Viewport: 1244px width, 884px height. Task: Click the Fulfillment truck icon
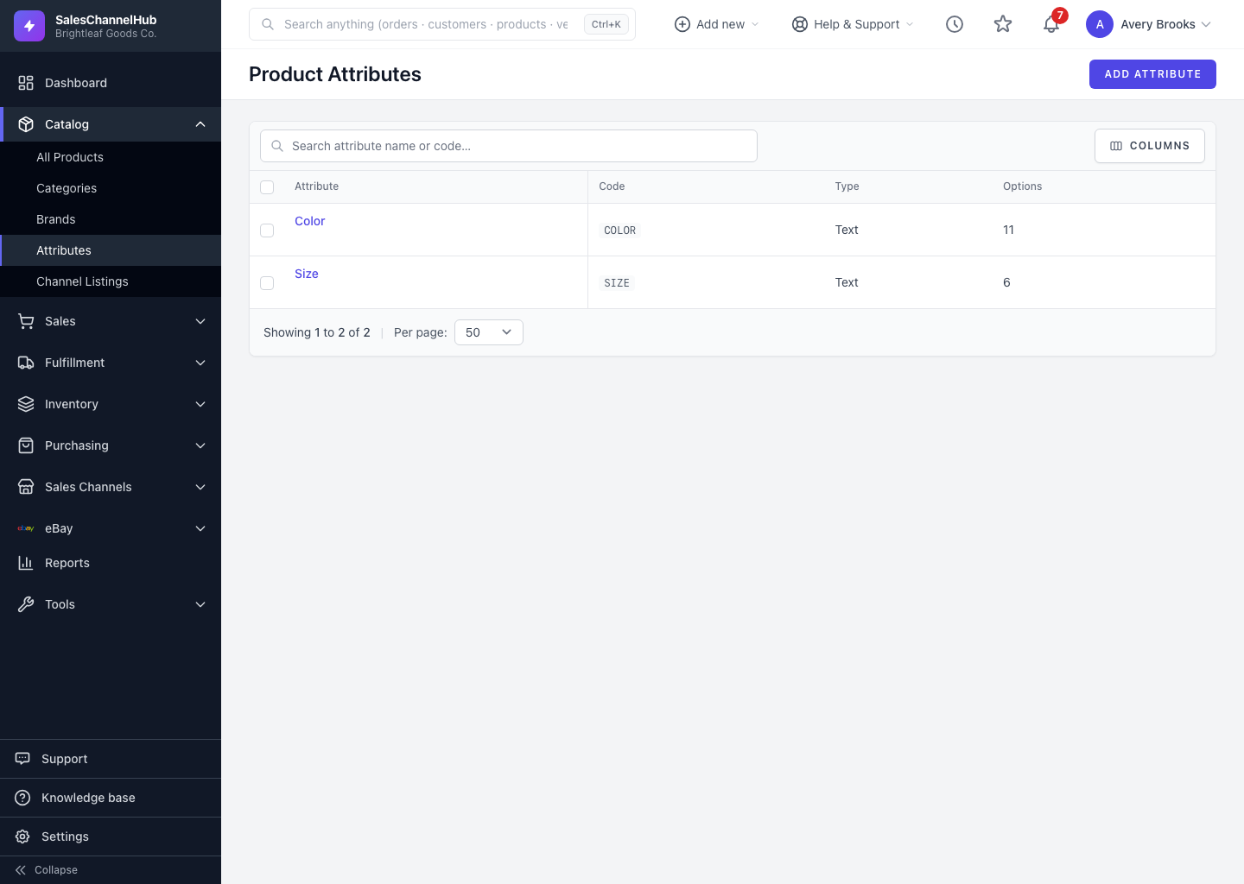(x=26, y=363)
